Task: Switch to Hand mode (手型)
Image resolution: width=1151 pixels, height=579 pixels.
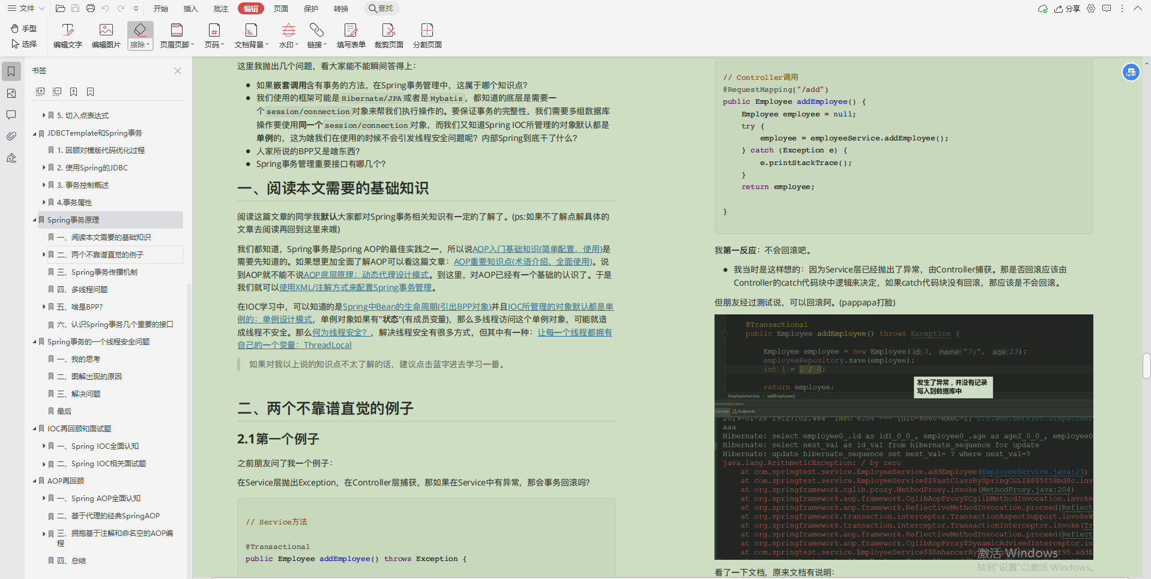Action: coord(24,28)
